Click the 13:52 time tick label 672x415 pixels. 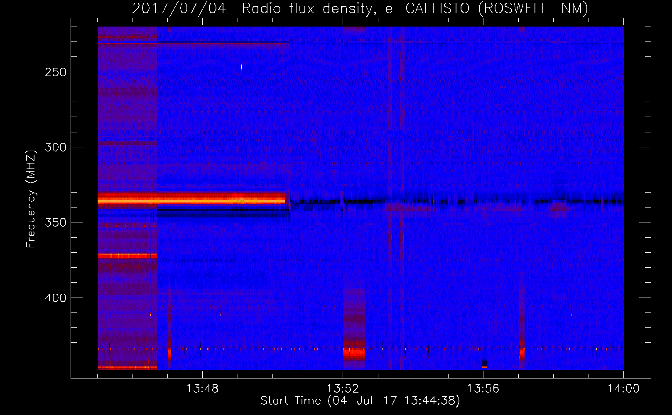click(343, 389)
